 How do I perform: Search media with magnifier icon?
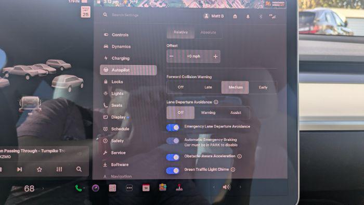pos(79,169)
